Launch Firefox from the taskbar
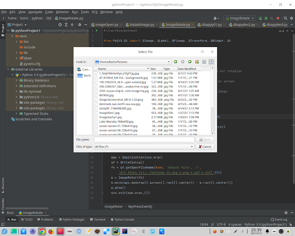Viewport: 295px width, 236px height. pyautogui.click(x=51, y=232)
